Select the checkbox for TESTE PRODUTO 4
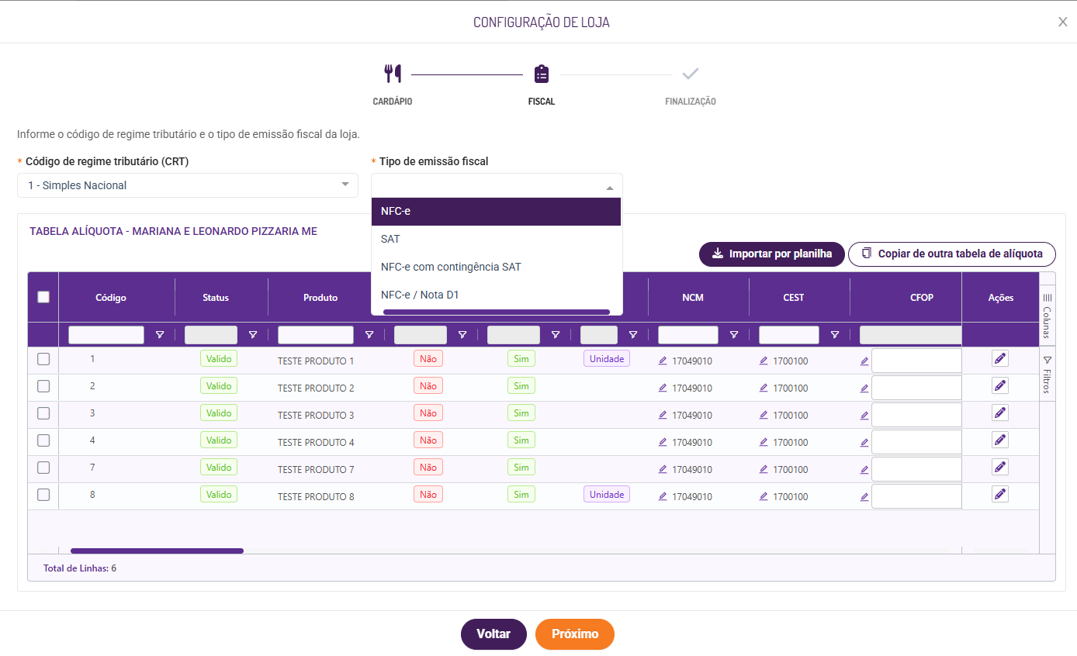This screenshot has height=656, width=1077. [43, 440]
